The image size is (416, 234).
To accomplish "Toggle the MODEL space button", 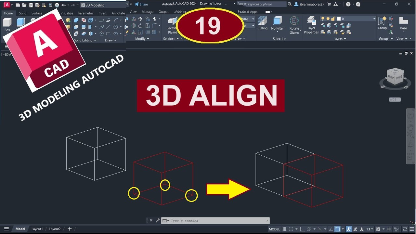I will point(274,229).
